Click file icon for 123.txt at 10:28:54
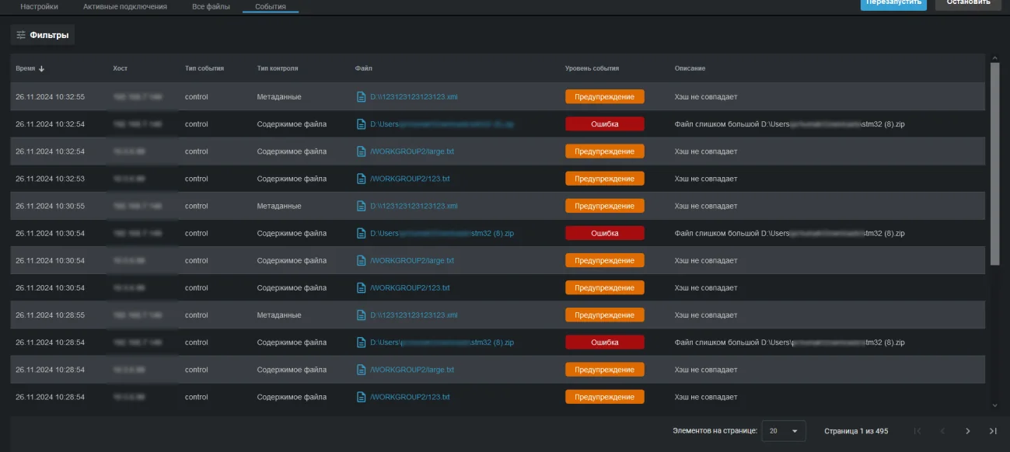The image size is (1010, 452). [361, 397]
